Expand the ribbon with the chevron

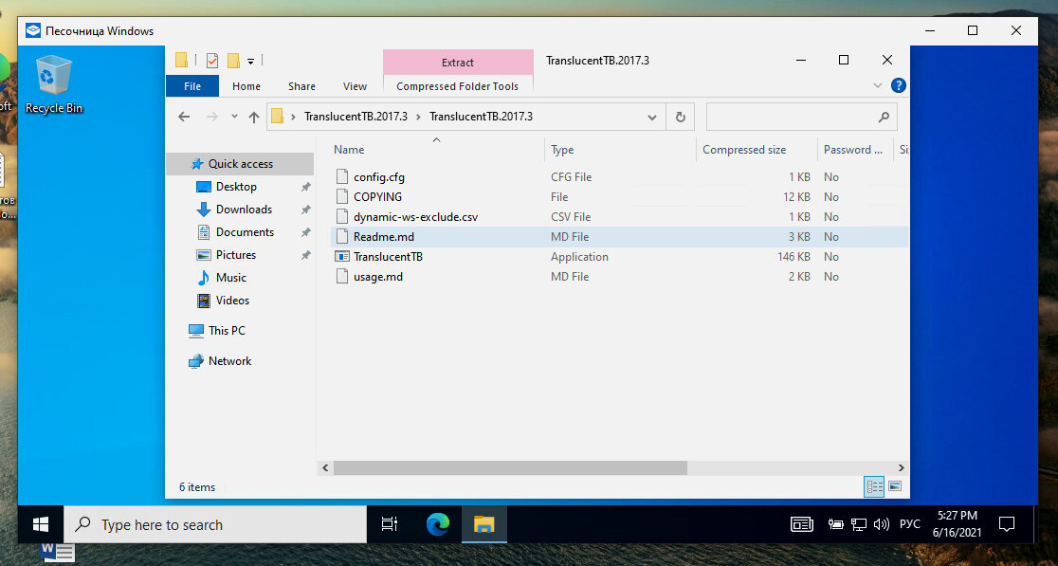(877, 85)
